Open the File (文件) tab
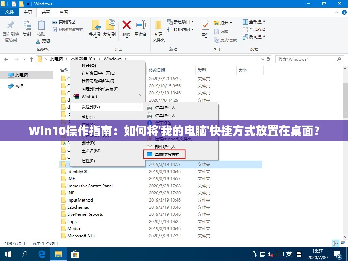The width and height of the screenshot is (348, 261). pos(9,12)
